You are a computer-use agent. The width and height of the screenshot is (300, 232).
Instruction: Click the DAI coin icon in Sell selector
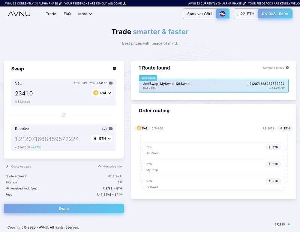[96, 93]
